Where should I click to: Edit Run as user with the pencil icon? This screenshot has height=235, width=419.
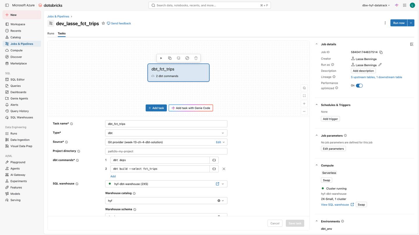click(380, 65)
